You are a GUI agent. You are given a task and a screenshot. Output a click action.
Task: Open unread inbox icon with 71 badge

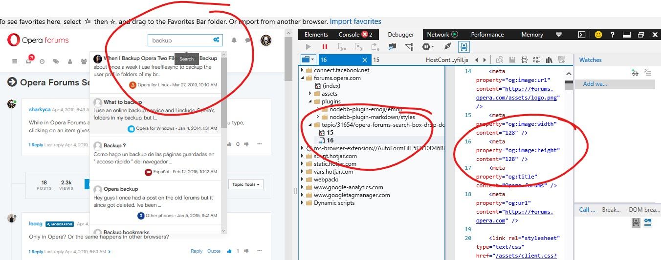point(29,60)
